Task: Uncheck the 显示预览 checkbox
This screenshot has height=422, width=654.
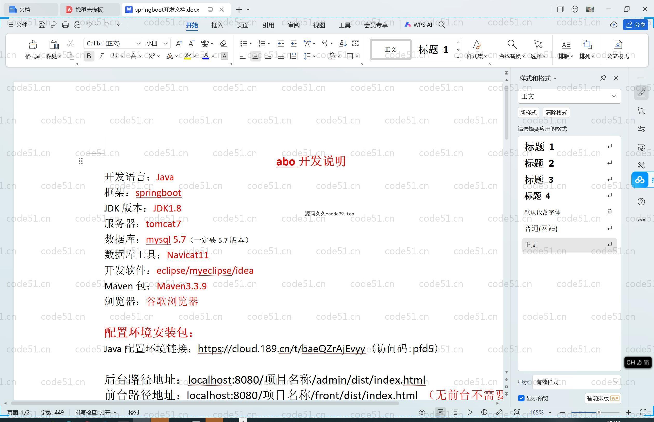Action: click(521, 398)
